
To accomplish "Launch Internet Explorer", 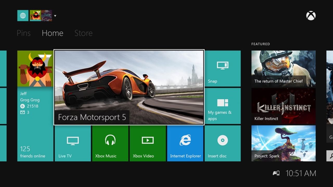I will 185,144.
